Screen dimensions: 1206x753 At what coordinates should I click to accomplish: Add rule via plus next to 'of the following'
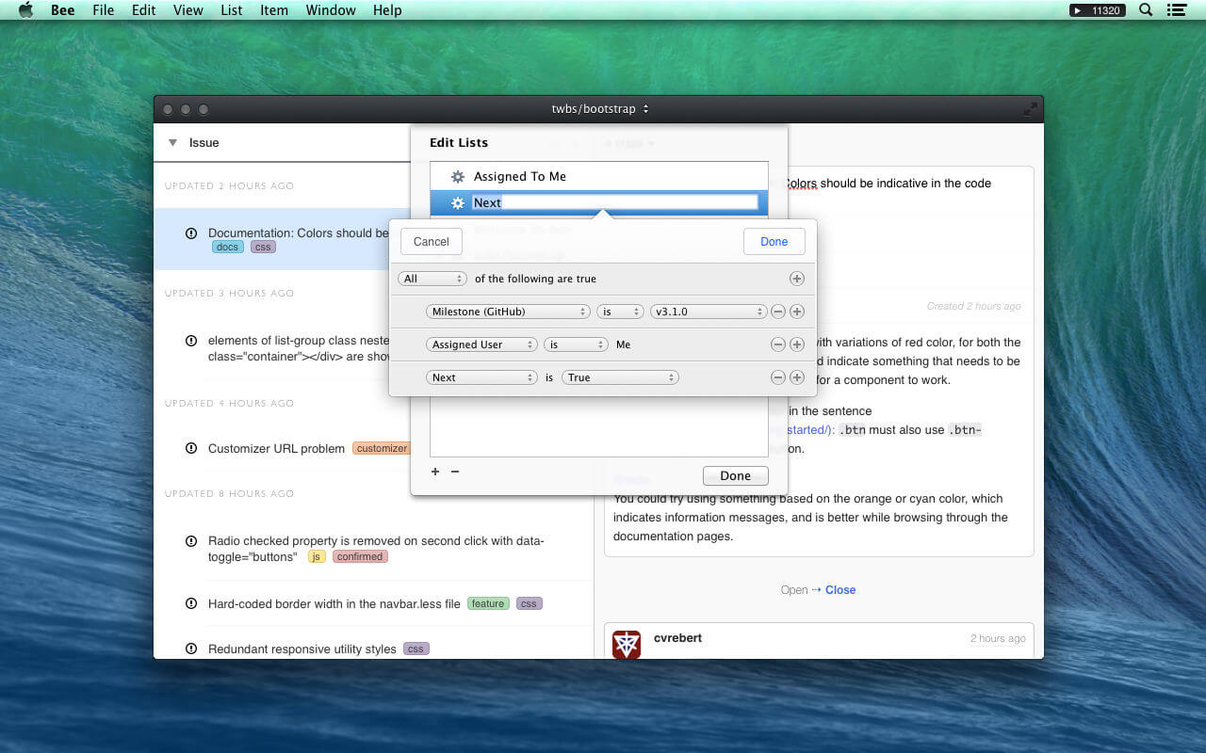pos(796,279)
